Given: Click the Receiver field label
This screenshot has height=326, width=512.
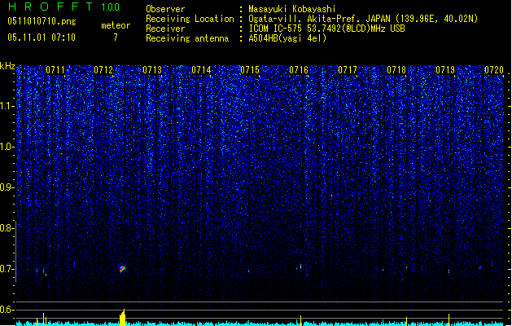Looking at the screenshot, I should (165, 29).
